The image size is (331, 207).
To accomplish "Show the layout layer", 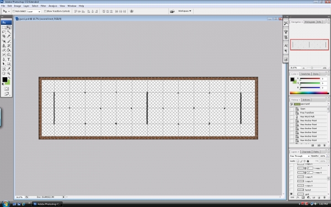I will point(291,190).
